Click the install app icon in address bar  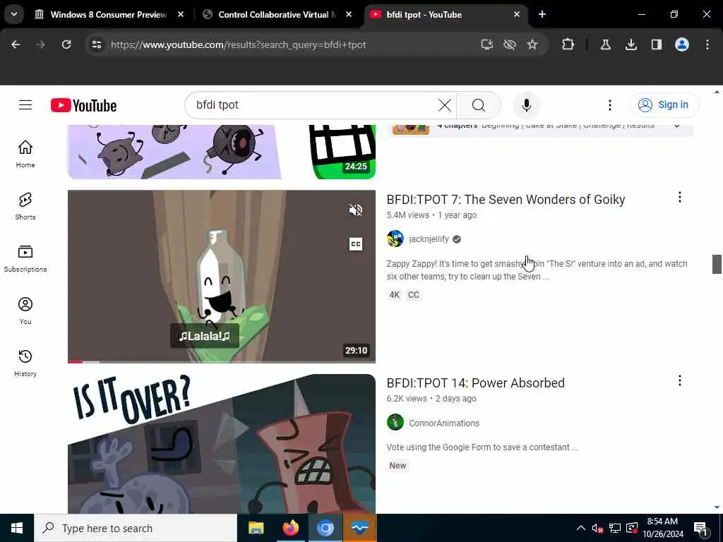pyautogui.click(x=487, y=44)
